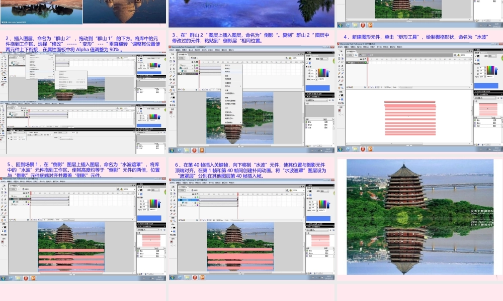503x301 pixels.
Task: Select the Eraser tool in step 4 screenshot
Action: (x=342, y=81)
